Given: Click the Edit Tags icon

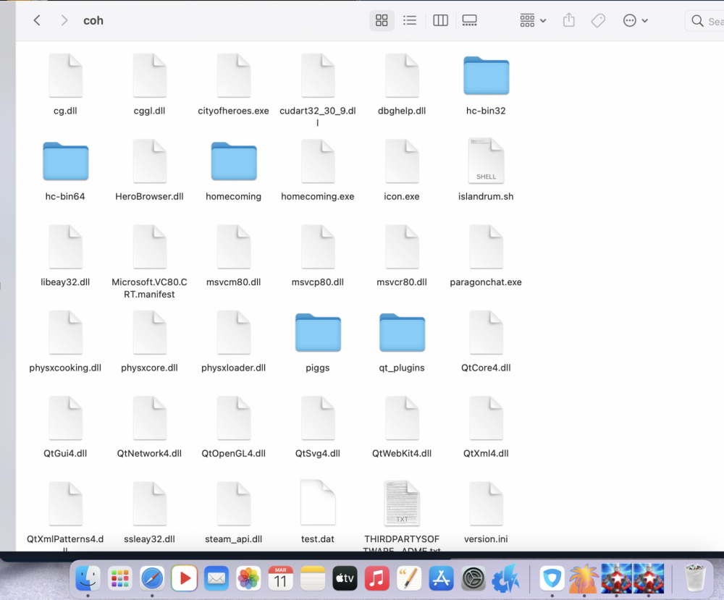Looking at the screenshot, I should pyautogui.click(x=598, y=21).
